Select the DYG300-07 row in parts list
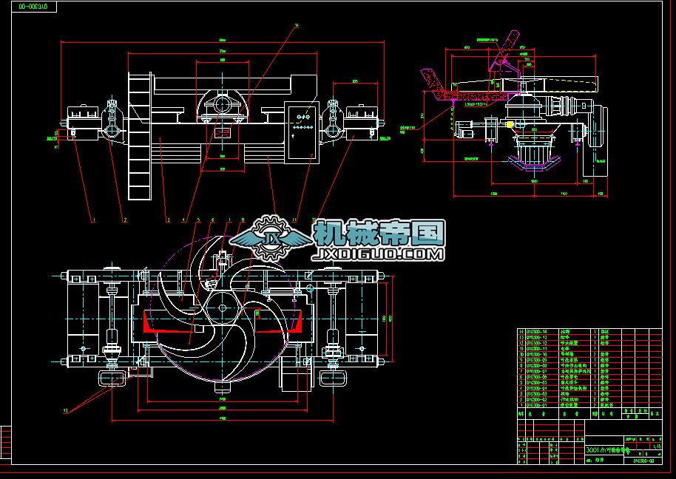The height and width of the screenshot is (479, 676). coord(589,371)
